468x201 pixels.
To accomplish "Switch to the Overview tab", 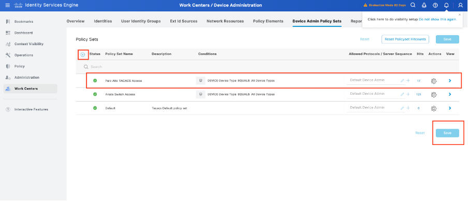I will pyautogui.click(x=76, y=21).
